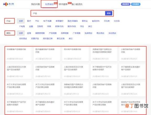The height and width of the screenshot is (115, 151).
Task: Go to 鱼小数资讯 page
Action: coord(77,4)
